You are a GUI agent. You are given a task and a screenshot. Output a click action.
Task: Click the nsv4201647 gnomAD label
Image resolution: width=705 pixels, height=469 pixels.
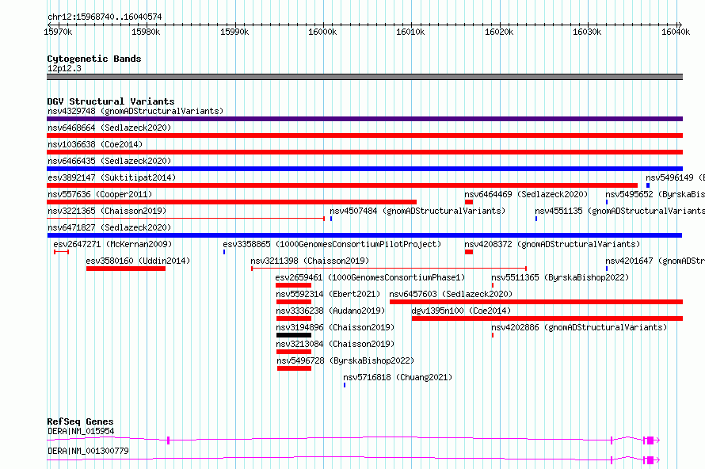[x=655, y=261]
